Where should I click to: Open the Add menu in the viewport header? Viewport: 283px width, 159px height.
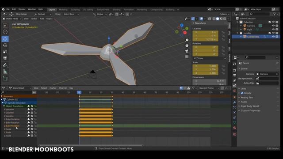42,19
